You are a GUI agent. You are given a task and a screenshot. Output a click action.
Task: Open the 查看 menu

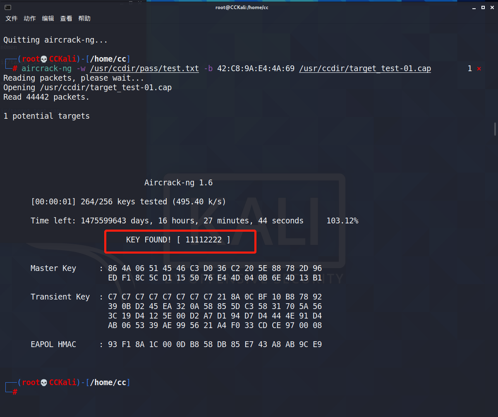point(66,19)
